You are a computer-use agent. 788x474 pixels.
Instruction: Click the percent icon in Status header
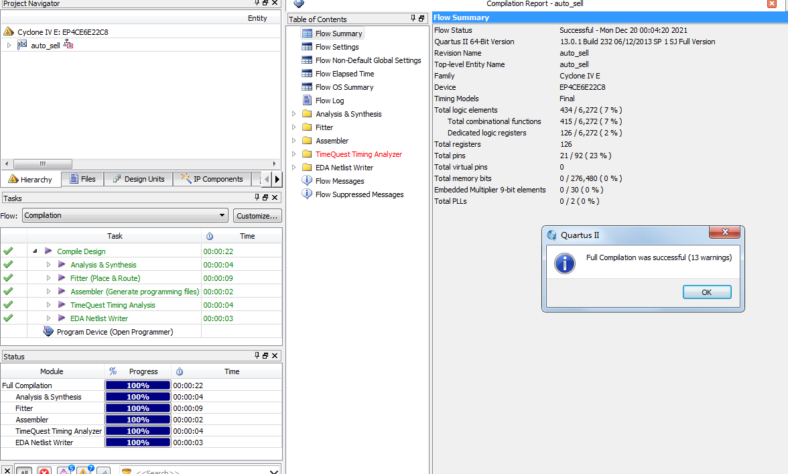click(113, 371)
